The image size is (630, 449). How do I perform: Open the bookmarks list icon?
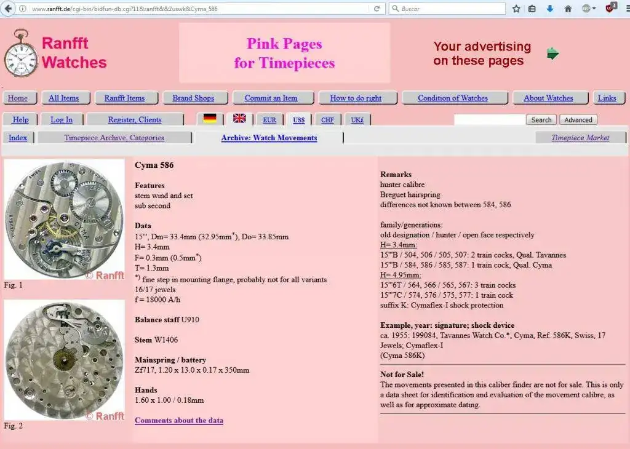[x=532, y=9]
